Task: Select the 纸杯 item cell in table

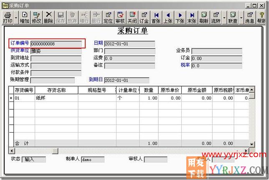Action: [x=56, y=98]
